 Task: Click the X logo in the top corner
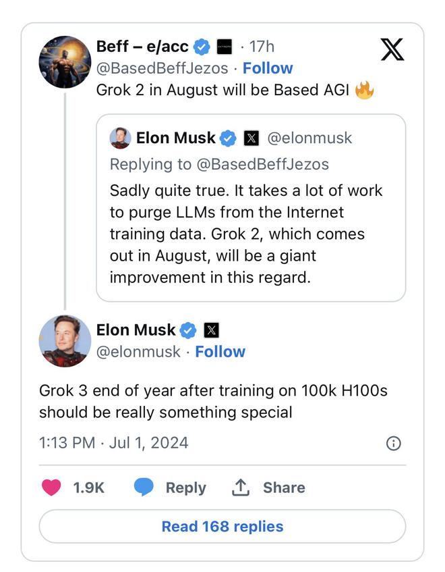(x=392, y=49)
